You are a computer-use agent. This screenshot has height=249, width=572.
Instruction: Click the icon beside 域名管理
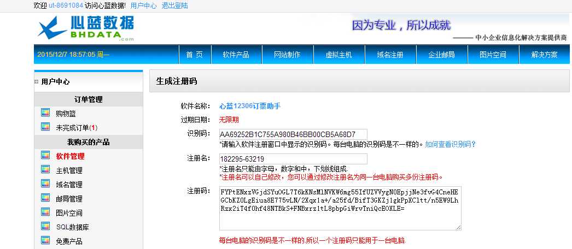point(45,184)
